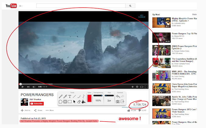Open WWE 2K15 Power Rangers video
Screen dimensions: 206x128
tap(184, 73)
